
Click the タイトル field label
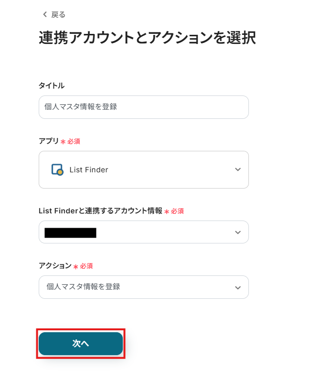tap(52, 85)
